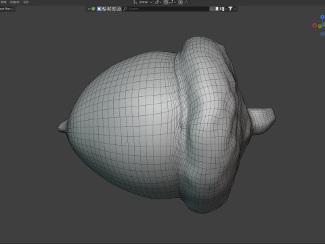
Task: Expand the arrow beside the funnel filter
Action: click(x=234, y=9)
